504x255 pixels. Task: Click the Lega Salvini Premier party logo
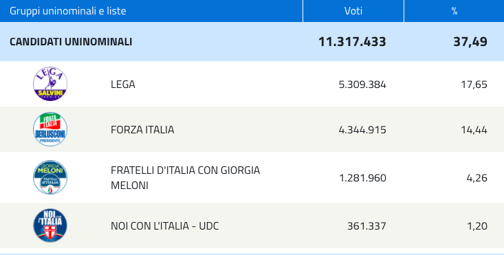[x=50, y=84]
